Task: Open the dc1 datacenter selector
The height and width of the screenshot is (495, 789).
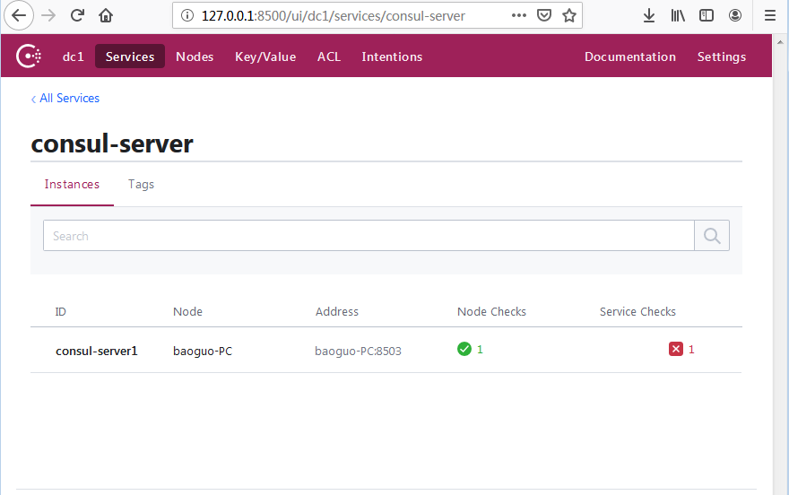Action: [74, 56]
